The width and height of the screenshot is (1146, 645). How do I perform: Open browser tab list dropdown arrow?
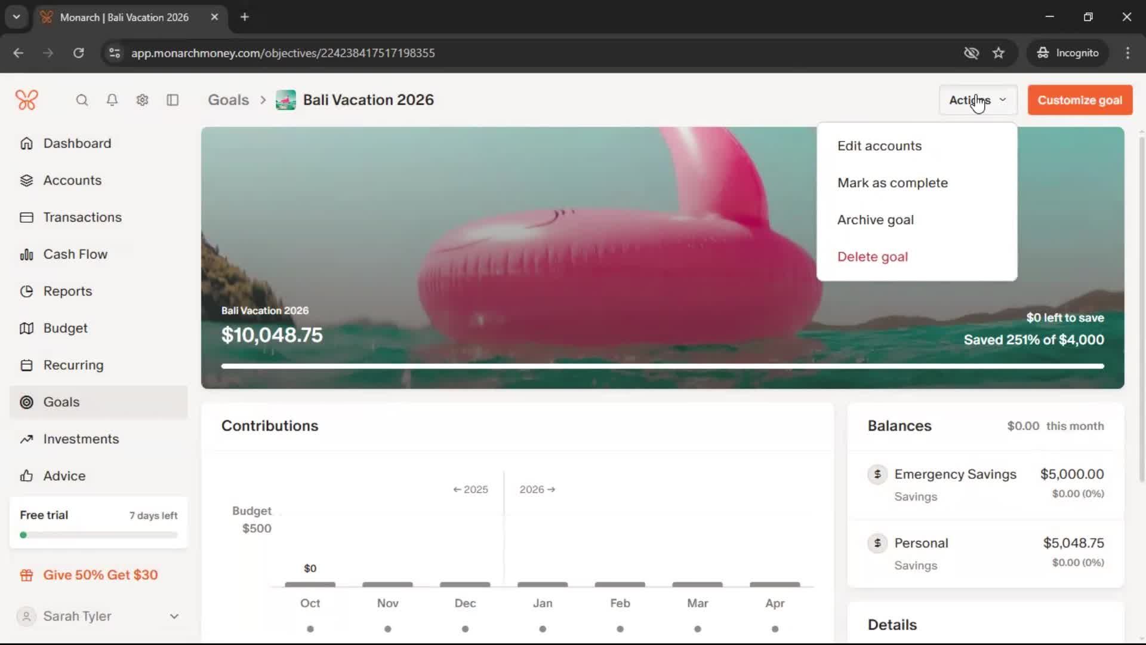pos(17,17)
